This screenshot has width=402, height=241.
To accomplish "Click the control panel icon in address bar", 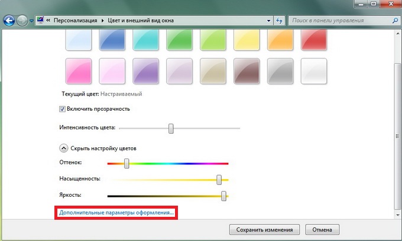I will [x=41, y=20].
